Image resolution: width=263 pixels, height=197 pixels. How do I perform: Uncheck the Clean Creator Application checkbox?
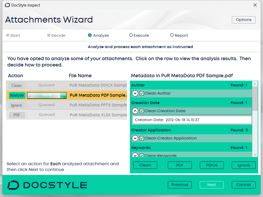click(x=142, y=138)
